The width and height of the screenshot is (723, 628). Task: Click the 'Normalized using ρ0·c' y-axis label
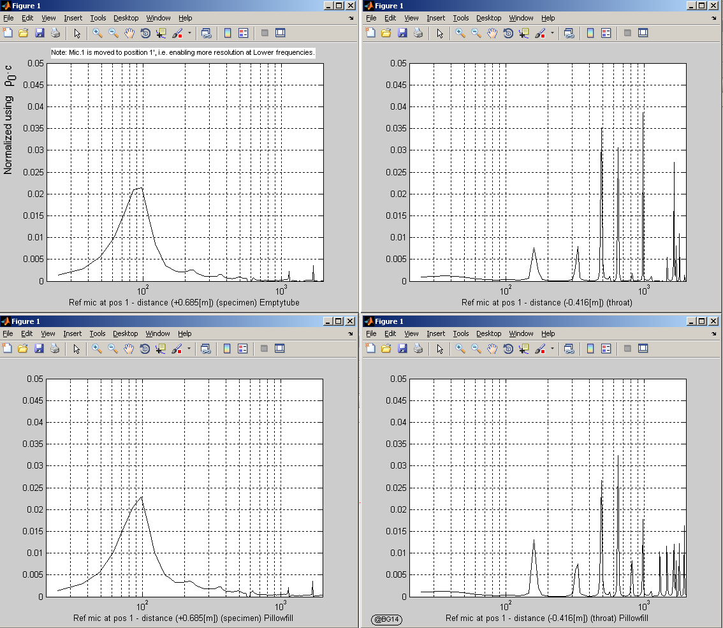tap(9, 120)
